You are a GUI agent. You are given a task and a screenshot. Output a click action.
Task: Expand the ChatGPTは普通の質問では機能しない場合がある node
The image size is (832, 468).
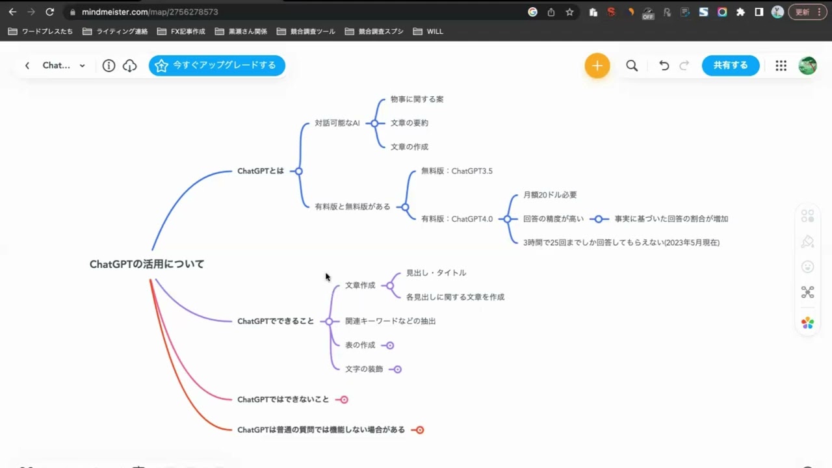[420, 430]
